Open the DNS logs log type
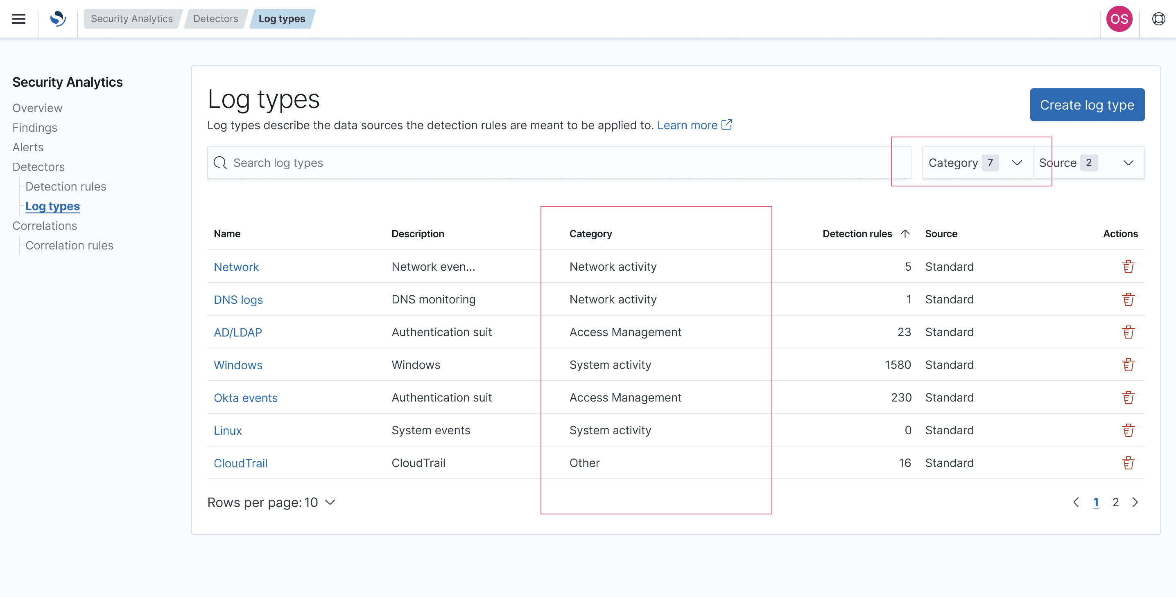1176x597 pixels. (238, 299)
